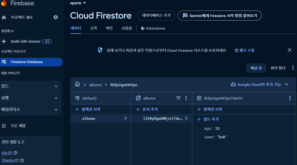Click the Build with Gemini sparkle icon
The width and height of the screenshot is (297, 165).
pyautogui.click(x=4, y=41)
